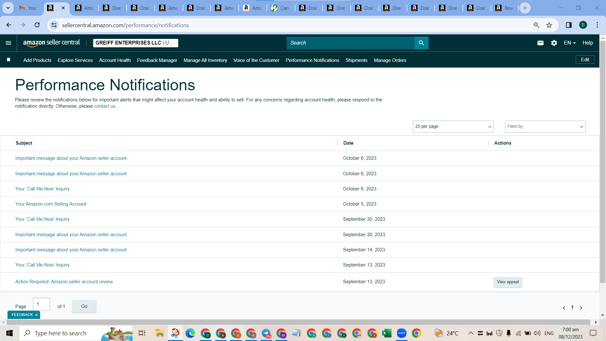View site information icon in address bar
The width and height of the screenshot is (606, 341).
(x=54, y=25)
